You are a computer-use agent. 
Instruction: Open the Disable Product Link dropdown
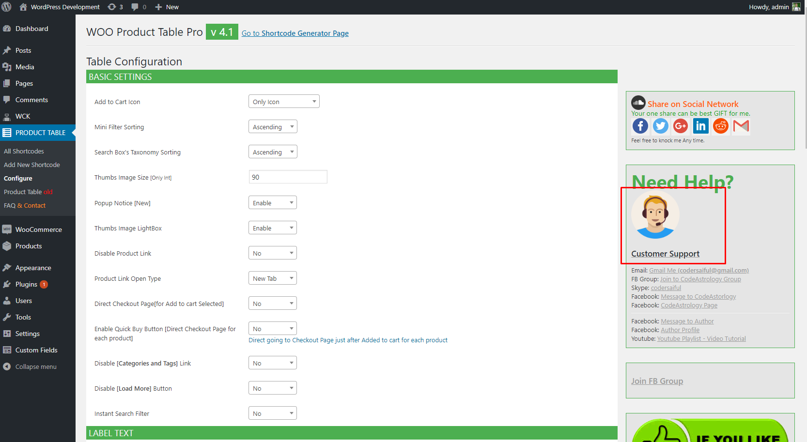pyautogui.click(x=273, y=253)
